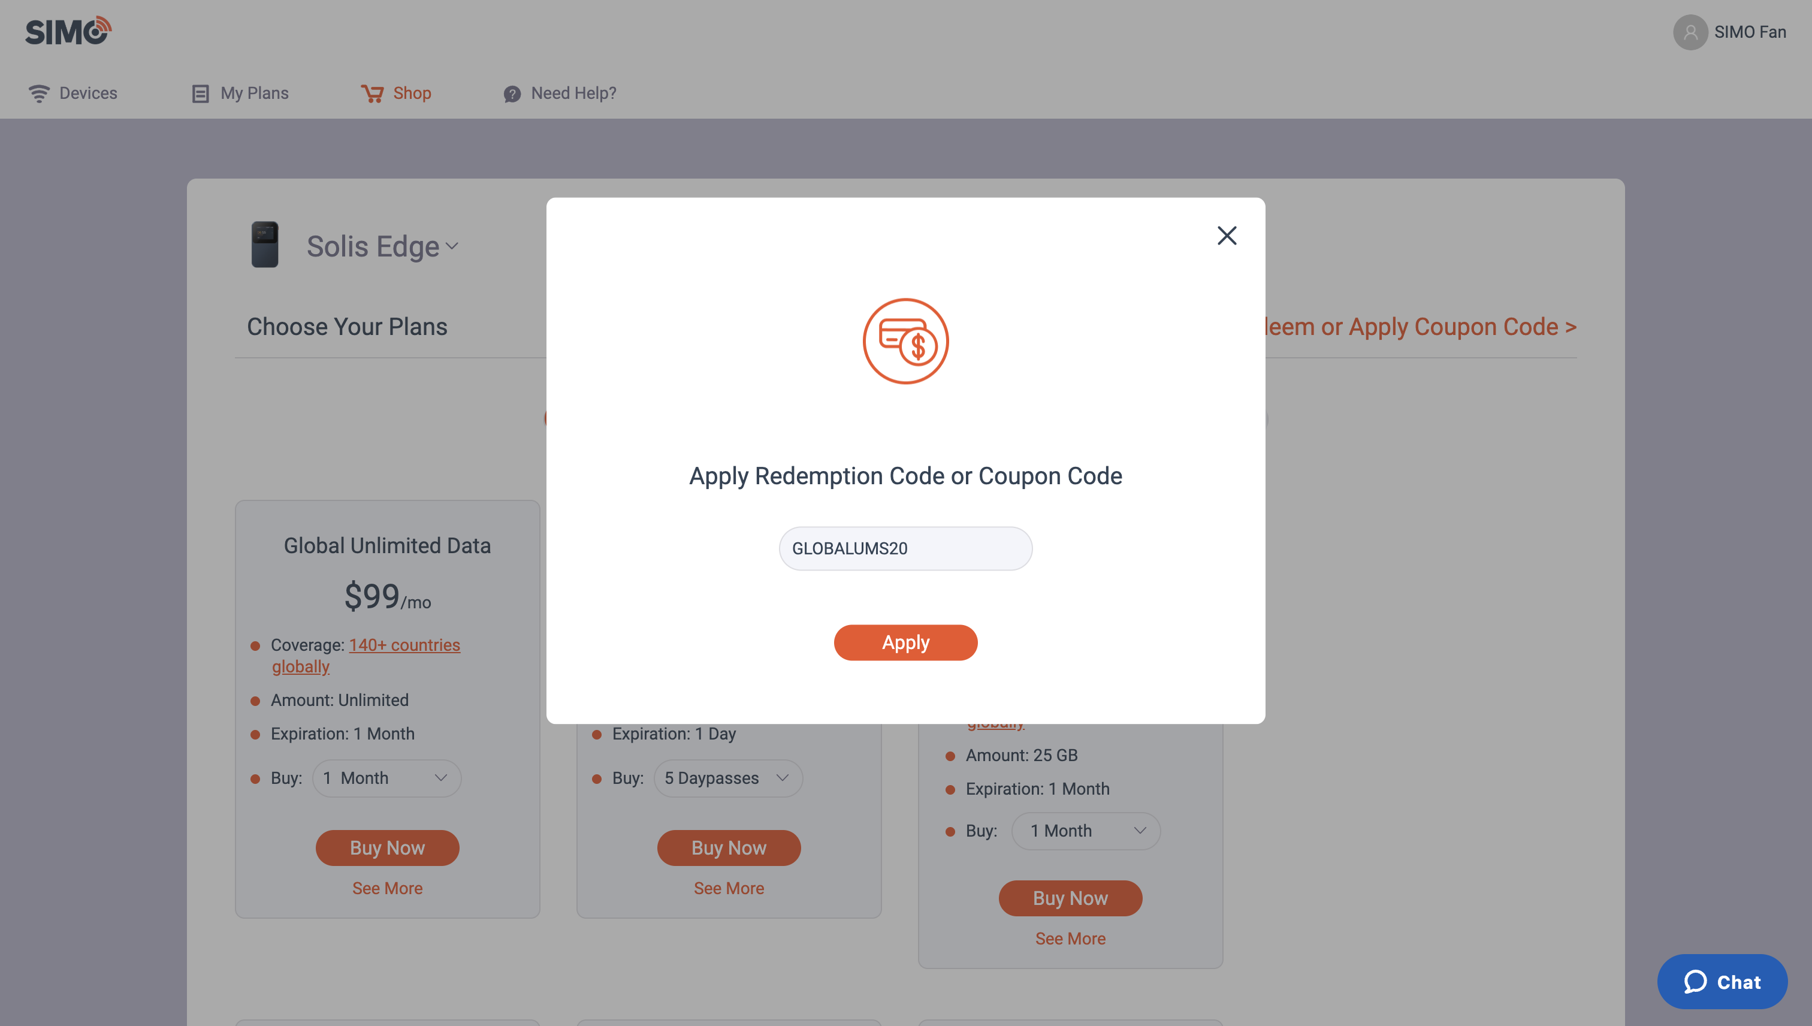Click the My Plans document icon
This screenshot has height=1026, width=1812.
tap(200, 93)
